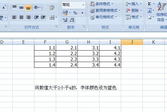Select column I header
This screenshot has height=112, width=167.
pyautogui.click(x=110, y=42)
